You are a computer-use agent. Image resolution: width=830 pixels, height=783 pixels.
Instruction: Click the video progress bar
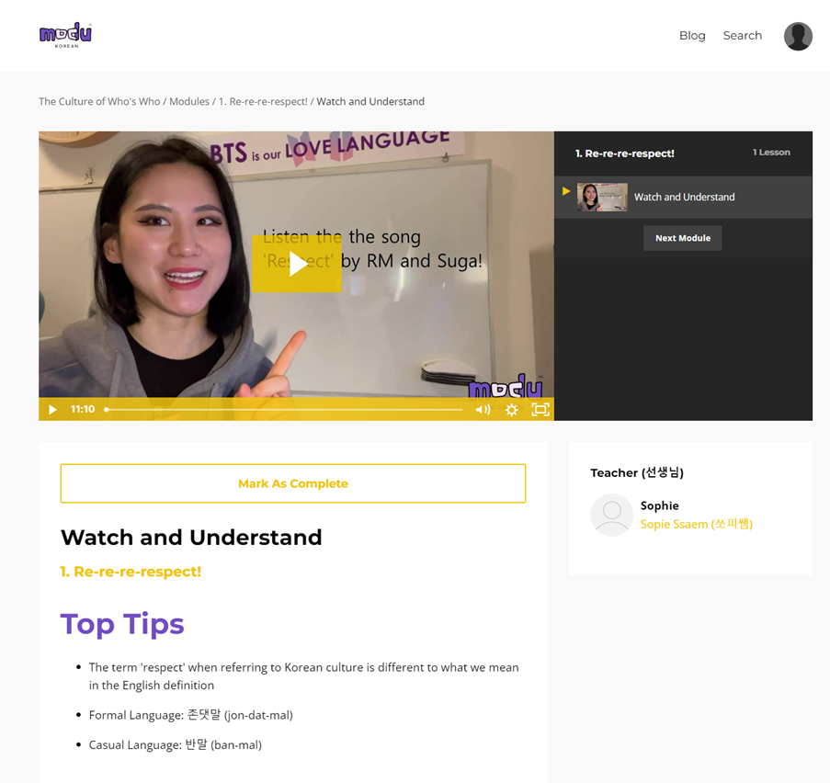coord(284,410)
